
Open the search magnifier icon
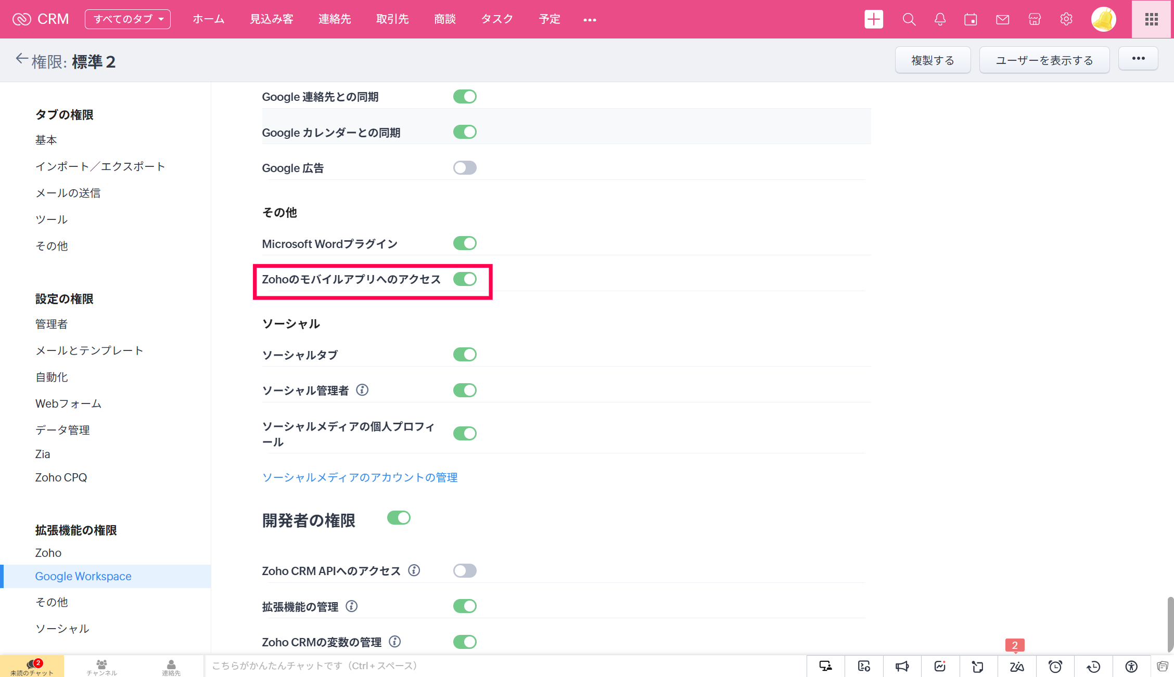tap(909, 19)
